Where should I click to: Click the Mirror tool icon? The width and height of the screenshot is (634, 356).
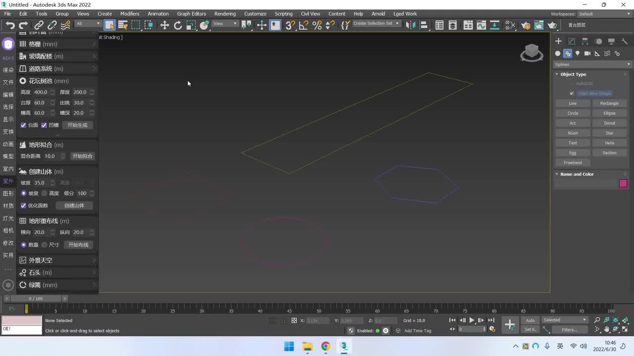point(410,25)
